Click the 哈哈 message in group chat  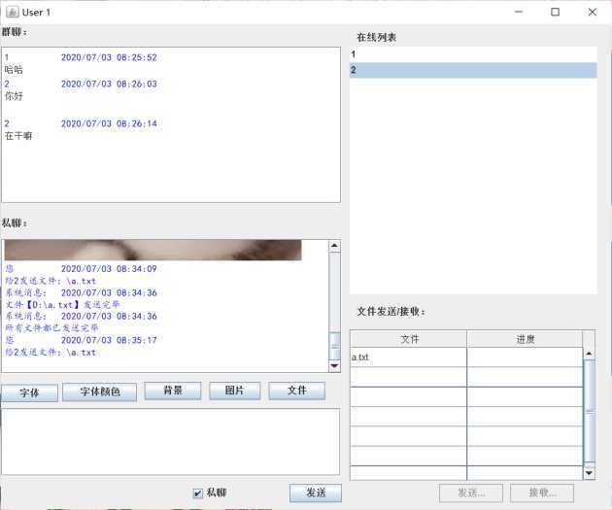[x=14, y=70]
